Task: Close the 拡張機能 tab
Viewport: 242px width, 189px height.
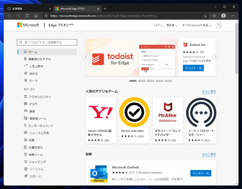Action: click(x=50, y=9)
